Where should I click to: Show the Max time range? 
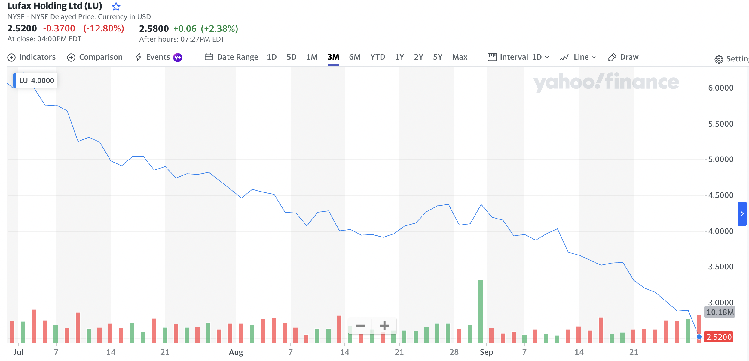460,57
